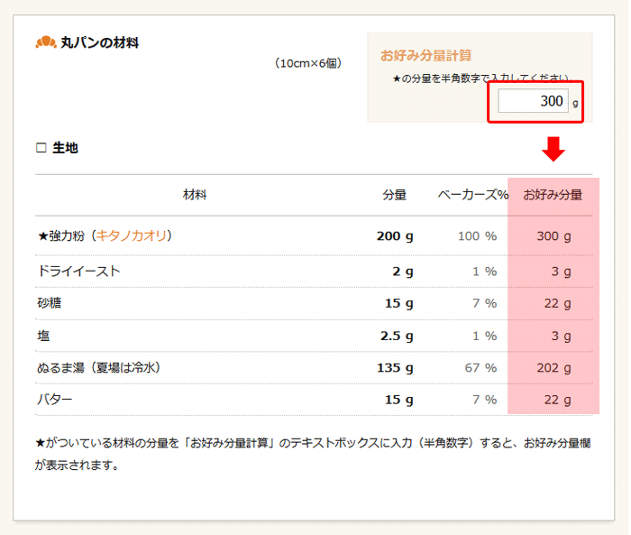Click the 2 g dry yeast amount

click(403, 272)
